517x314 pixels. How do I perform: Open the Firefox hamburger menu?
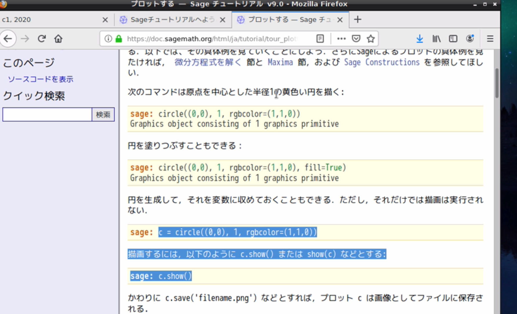490,39
